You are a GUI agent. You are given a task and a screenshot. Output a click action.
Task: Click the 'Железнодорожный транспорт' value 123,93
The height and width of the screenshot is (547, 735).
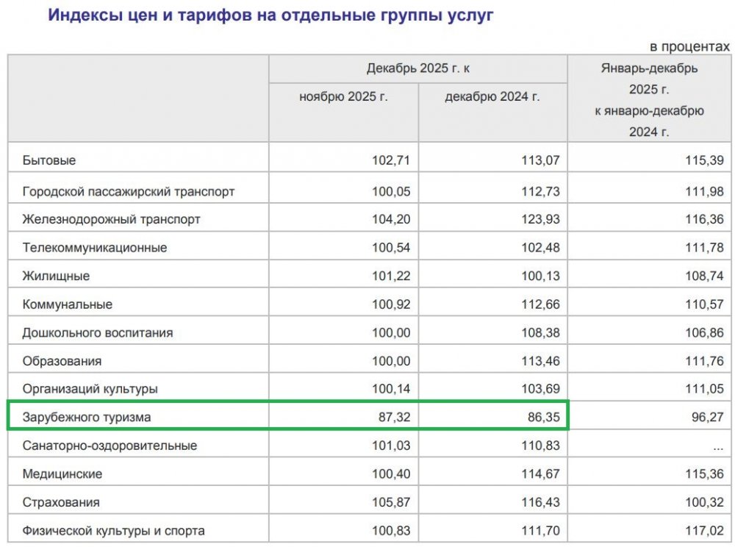click(x=520, y=219)
